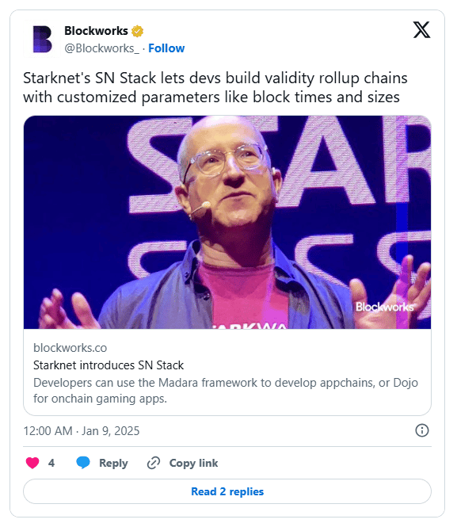Follow the Blockworks account
This screenshot has width=457, height=527.
point(166,48)
